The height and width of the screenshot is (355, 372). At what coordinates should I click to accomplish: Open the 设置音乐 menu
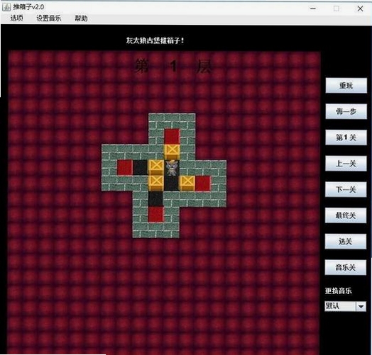(x=49, y=18)
